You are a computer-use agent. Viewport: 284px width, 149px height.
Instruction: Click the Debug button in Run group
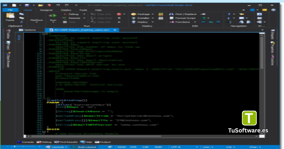(71, 14)
